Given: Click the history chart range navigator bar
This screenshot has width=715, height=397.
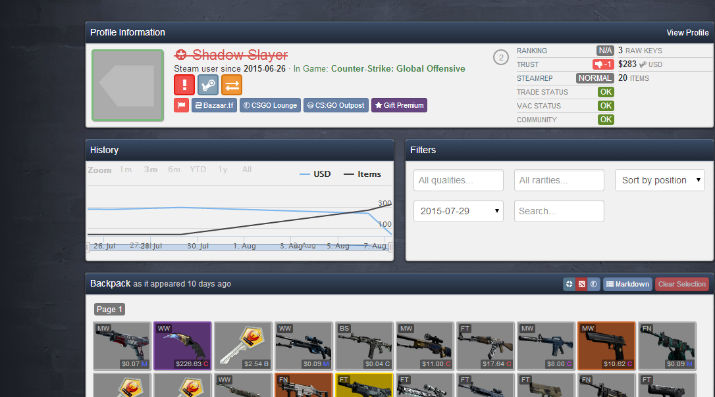Looking at the screenshot, I should [x=240, y=246].
